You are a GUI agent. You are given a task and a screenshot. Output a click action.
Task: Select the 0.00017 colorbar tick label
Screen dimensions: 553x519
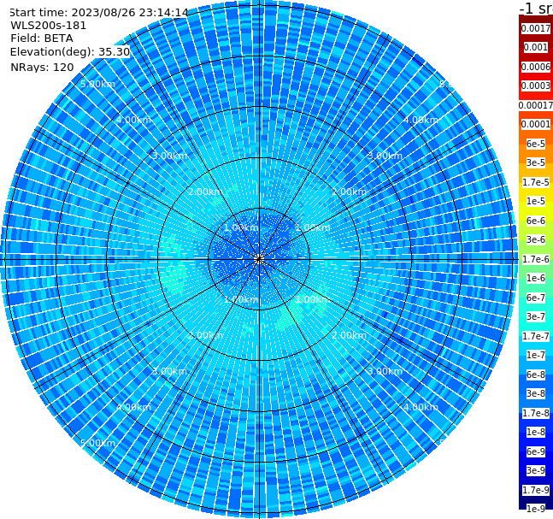[536, 105]
